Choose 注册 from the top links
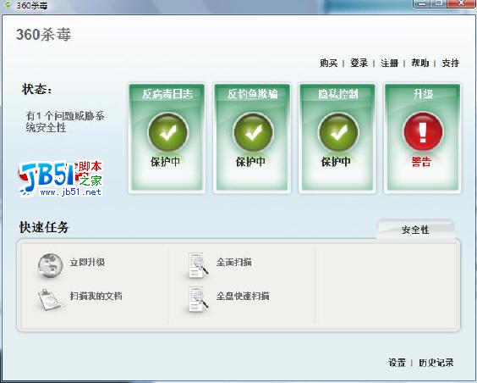This screenshot has width=477, height=383. tap(390, 63)
